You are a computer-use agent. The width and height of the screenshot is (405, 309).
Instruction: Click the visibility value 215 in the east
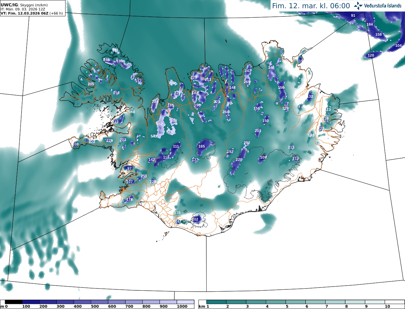point(291,147)
